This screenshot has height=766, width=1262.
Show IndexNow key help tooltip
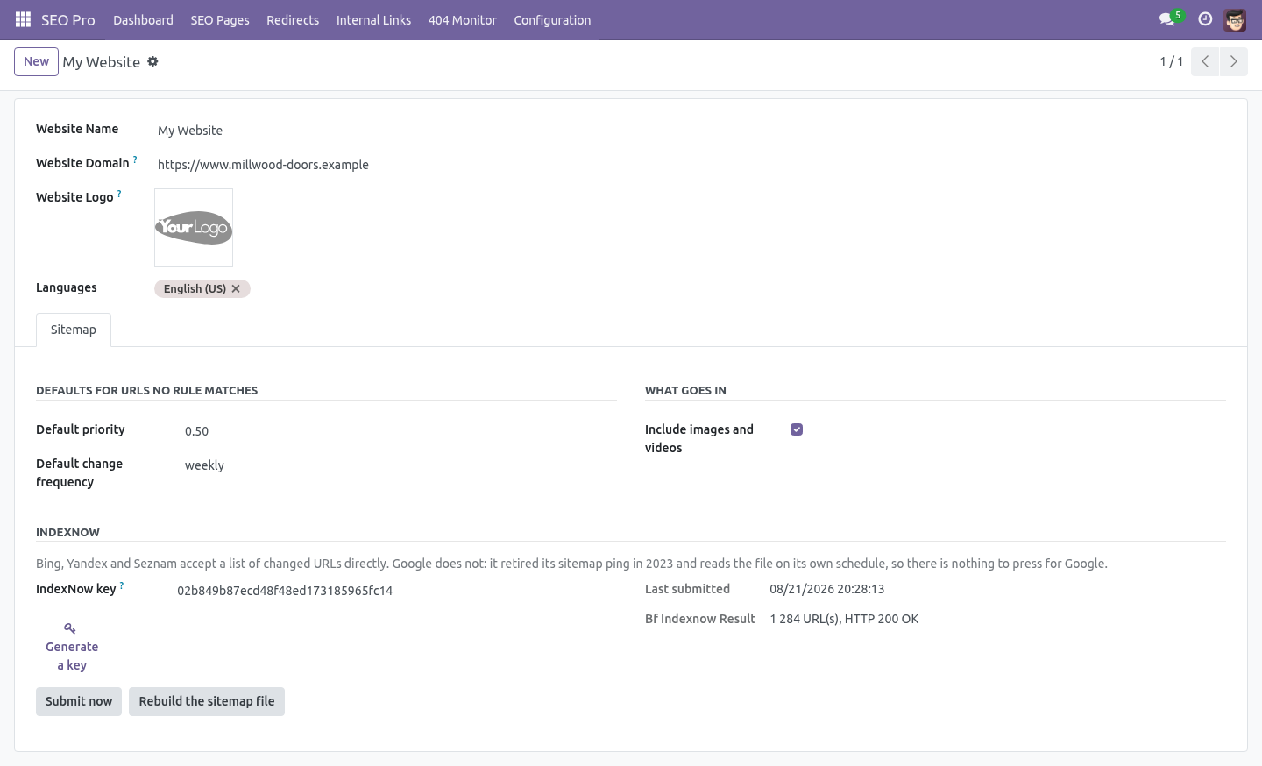pos(122,585)
